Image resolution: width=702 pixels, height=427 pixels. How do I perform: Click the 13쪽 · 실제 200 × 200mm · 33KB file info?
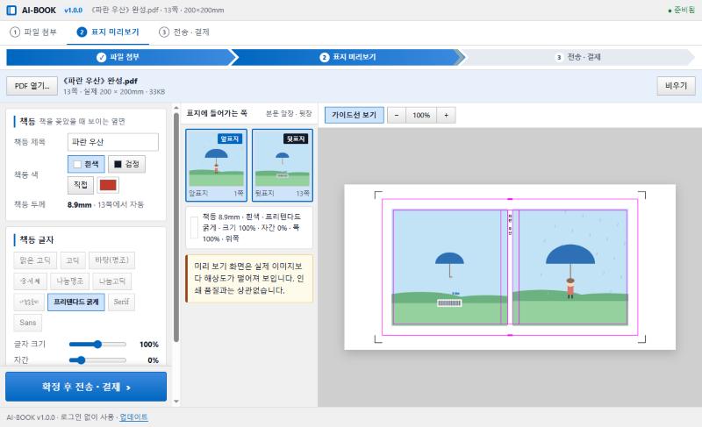coord(114,92)
